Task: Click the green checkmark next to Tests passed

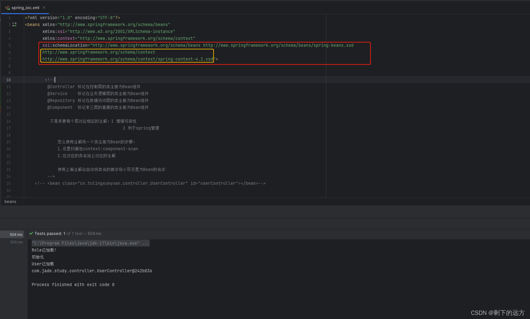Action: 31,233
